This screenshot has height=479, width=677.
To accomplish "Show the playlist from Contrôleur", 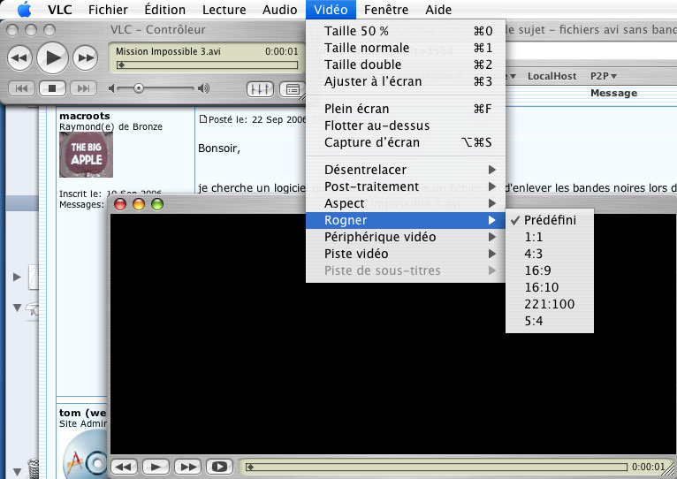I will (293, 89).
